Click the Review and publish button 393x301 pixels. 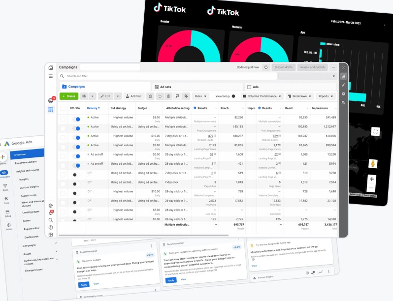(x=312, y=67)
